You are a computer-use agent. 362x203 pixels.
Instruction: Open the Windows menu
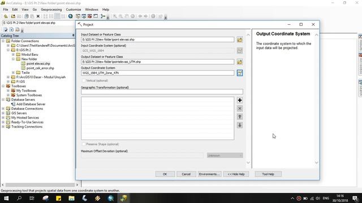point(92,10)
